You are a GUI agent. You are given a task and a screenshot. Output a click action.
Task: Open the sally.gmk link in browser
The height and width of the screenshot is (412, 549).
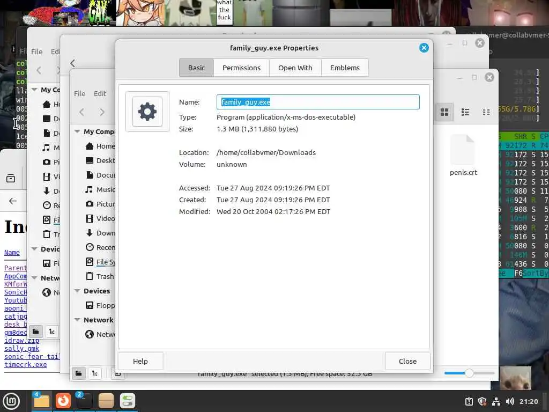click(x=21, y=349)
